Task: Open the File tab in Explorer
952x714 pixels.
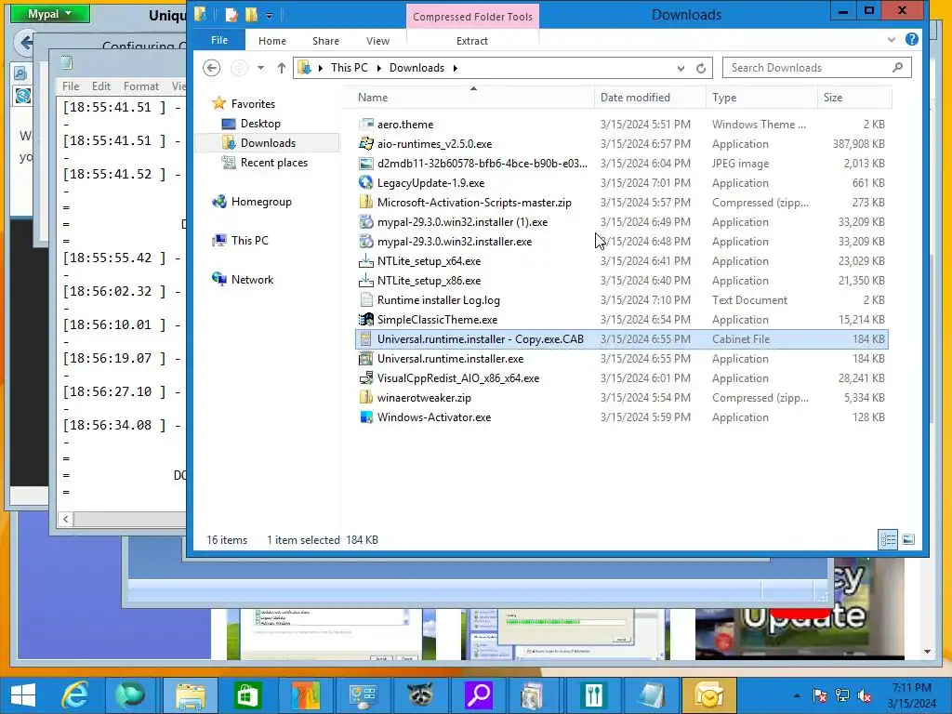Action: click(219, 40)
